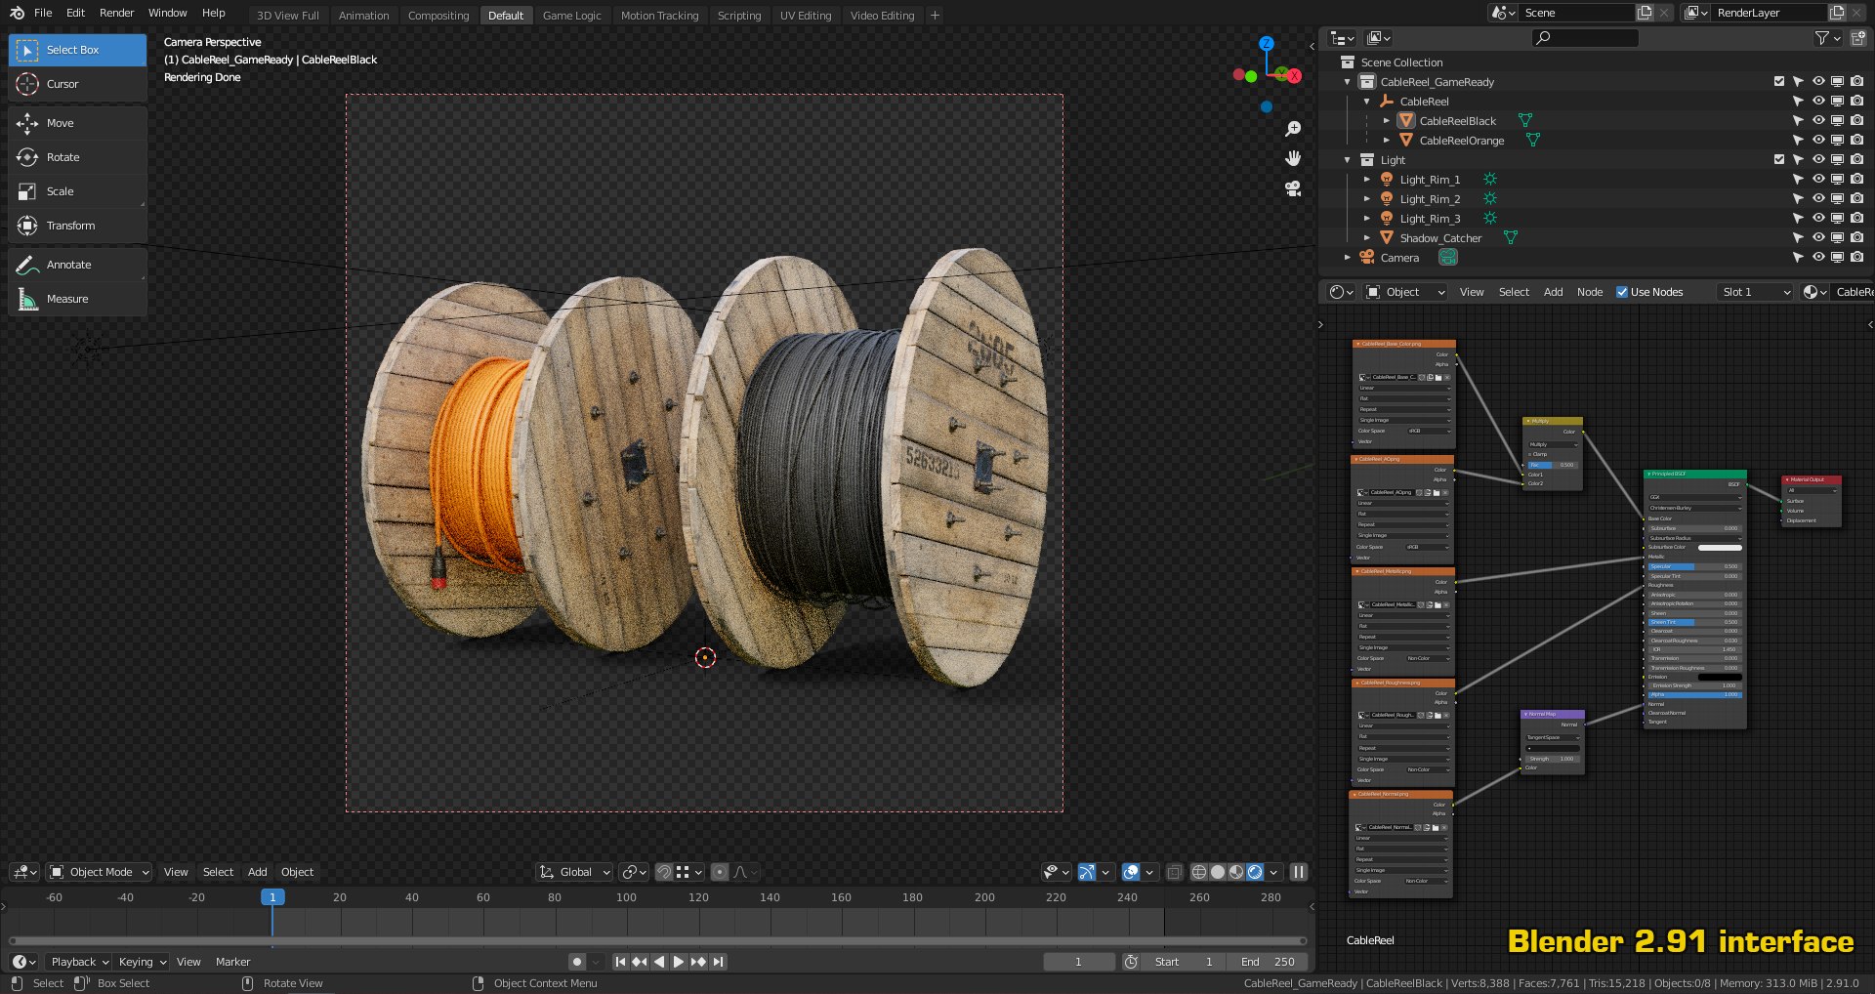Hide the Camera with its eye icon
The image size is (1875, 994).
1817,258
